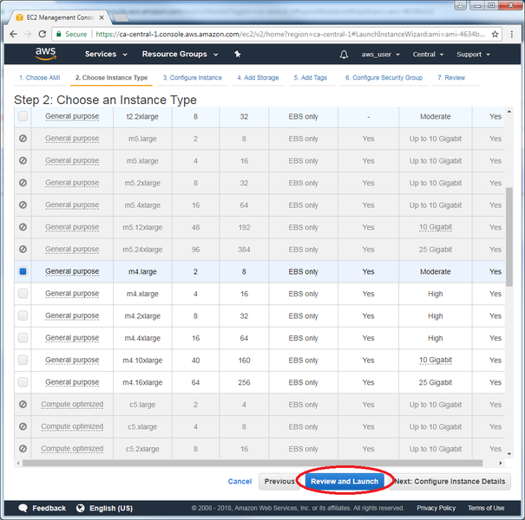Screen dimensions: 525x520
Task: Click table scroll right arrow
Action: (x=501, y=463)
